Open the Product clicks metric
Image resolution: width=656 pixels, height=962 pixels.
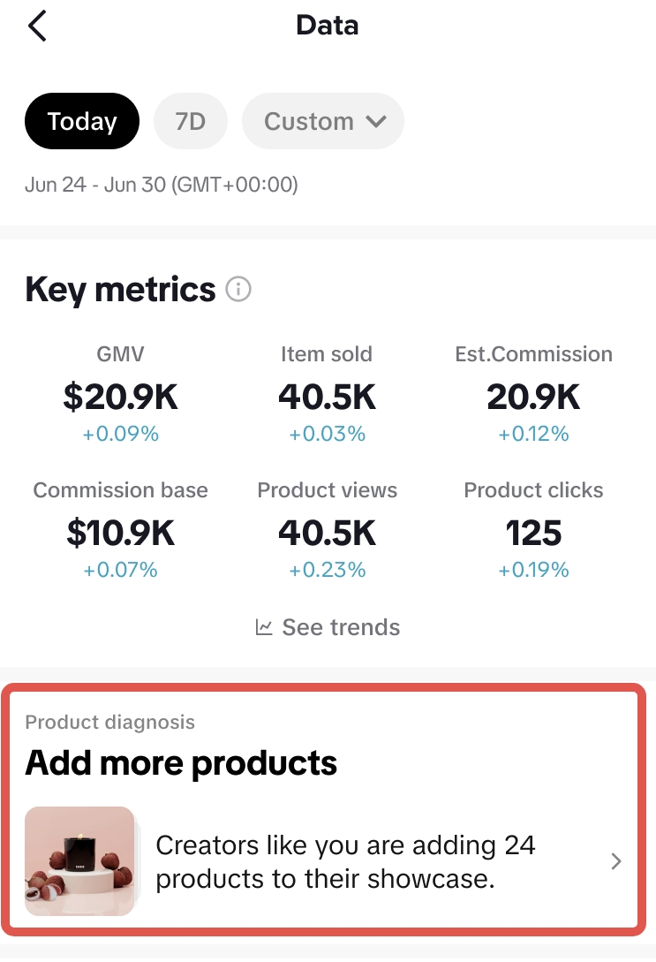point(533,534)
